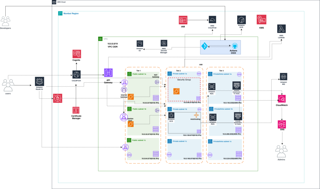Select the "Private subnet 1b" label
Screen dimensions: 320x189
point(180,109)
